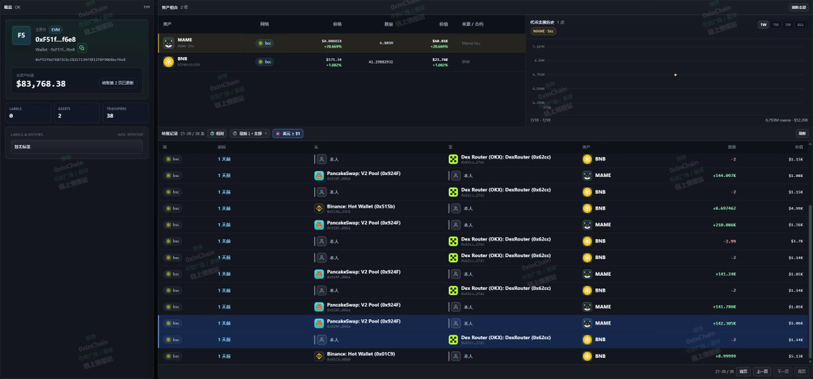
Task: Open the latest/all sort dropdown in transfers
Action: [x=250, y=134]
